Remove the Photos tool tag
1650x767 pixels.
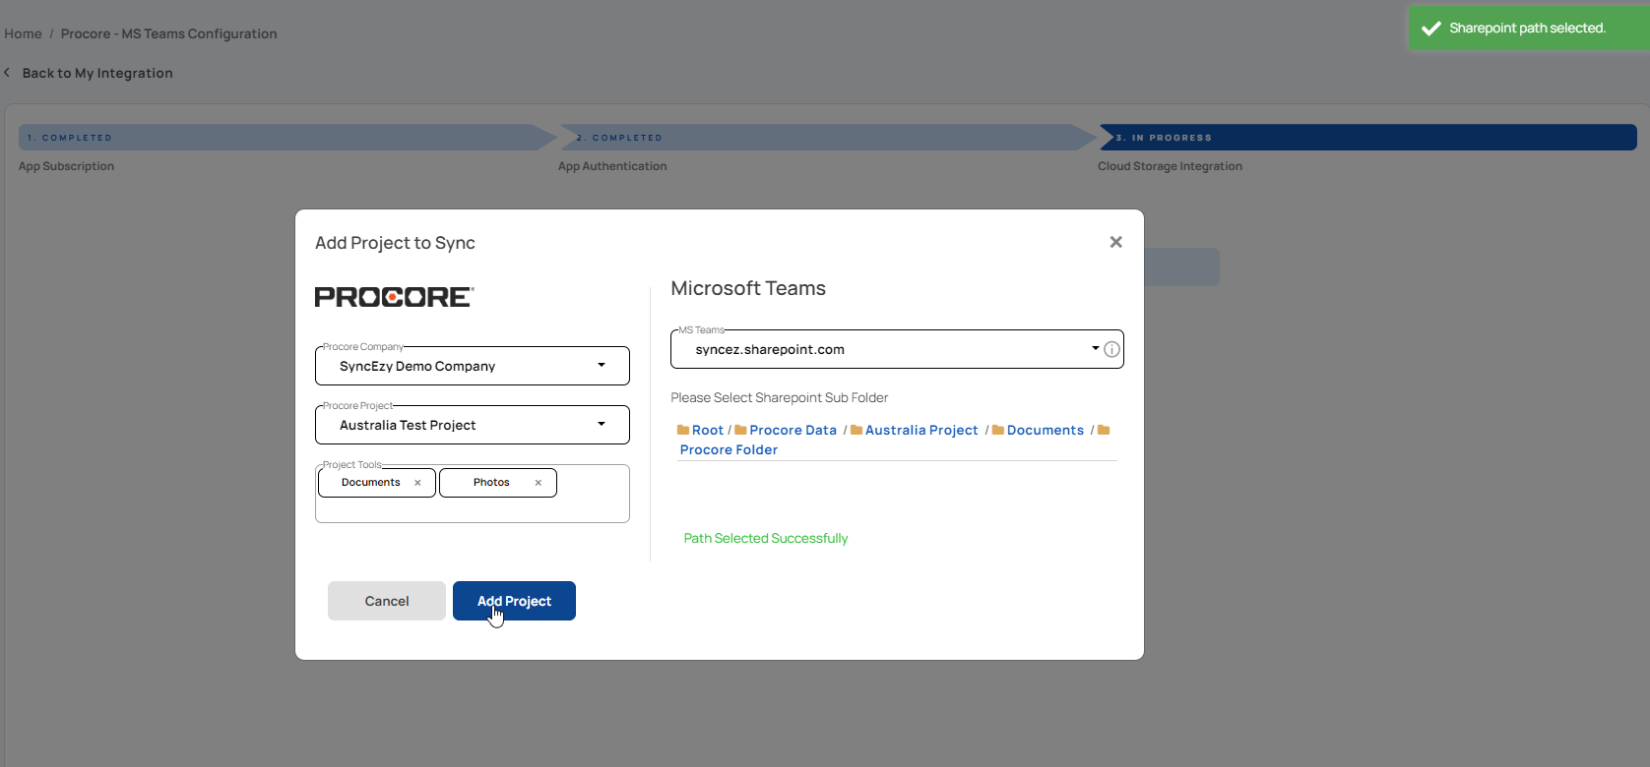[538, 483]
